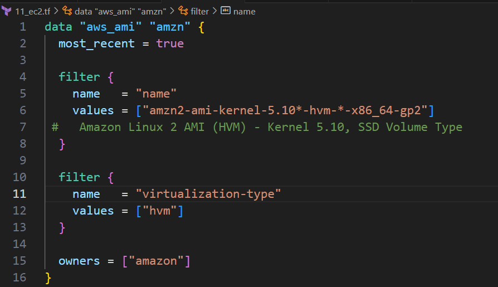This screenshot has height=287, width=498.
Task: Click the "hvm" value on line 12
Action: click(159, 211)
